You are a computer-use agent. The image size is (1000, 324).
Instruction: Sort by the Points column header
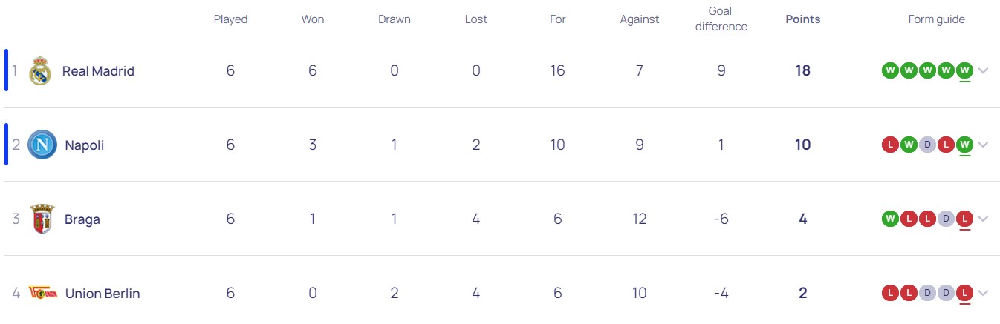(x=802, y=20)
